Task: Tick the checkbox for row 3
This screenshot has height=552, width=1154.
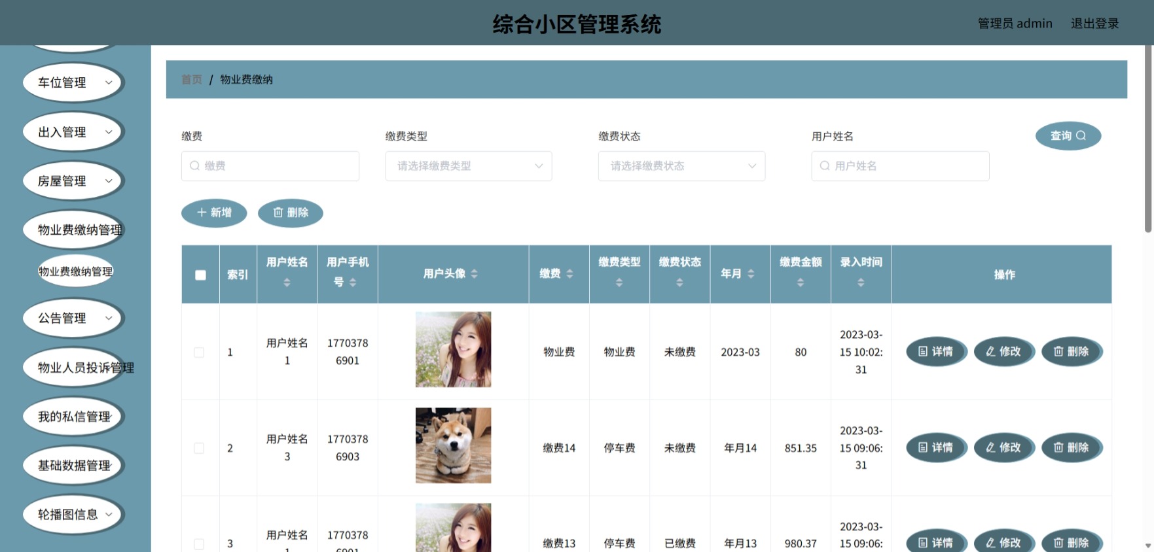Action: tap(199, 544)
